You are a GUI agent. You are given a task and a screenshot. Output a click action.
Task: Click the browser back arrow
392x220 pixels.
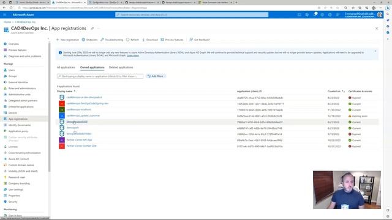pyautogui.click(x=4, y=8)
